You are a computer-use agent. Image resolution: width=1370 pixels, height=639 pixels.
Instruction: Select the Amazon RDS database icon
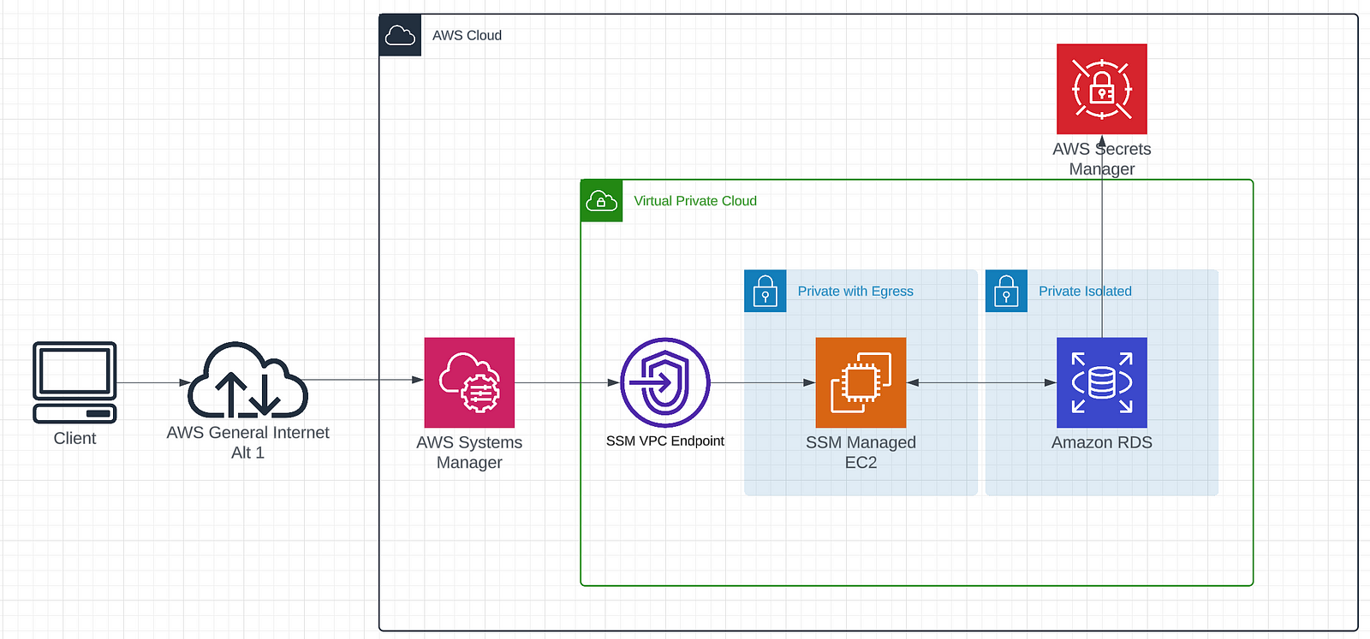pyautogui.click(x=1102, y=382)
